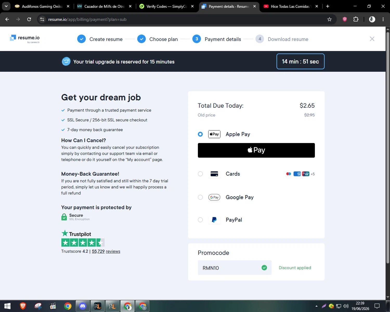Open the extensions puzzle icon
This screenshot has height=312, width=390.
(x=356, y=19)
